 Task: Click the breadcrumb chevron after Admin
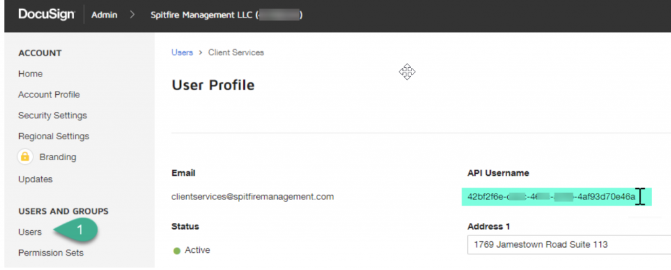[x=132, y=15]
